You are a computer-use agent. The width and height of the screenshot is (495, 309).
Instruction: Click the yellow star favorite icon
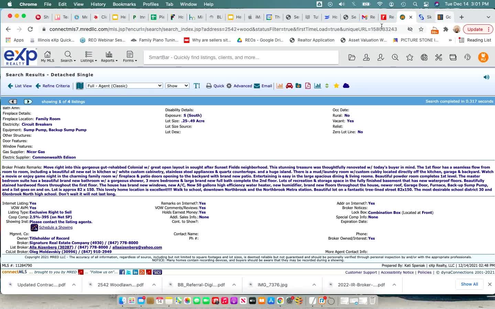pos(337,86)
